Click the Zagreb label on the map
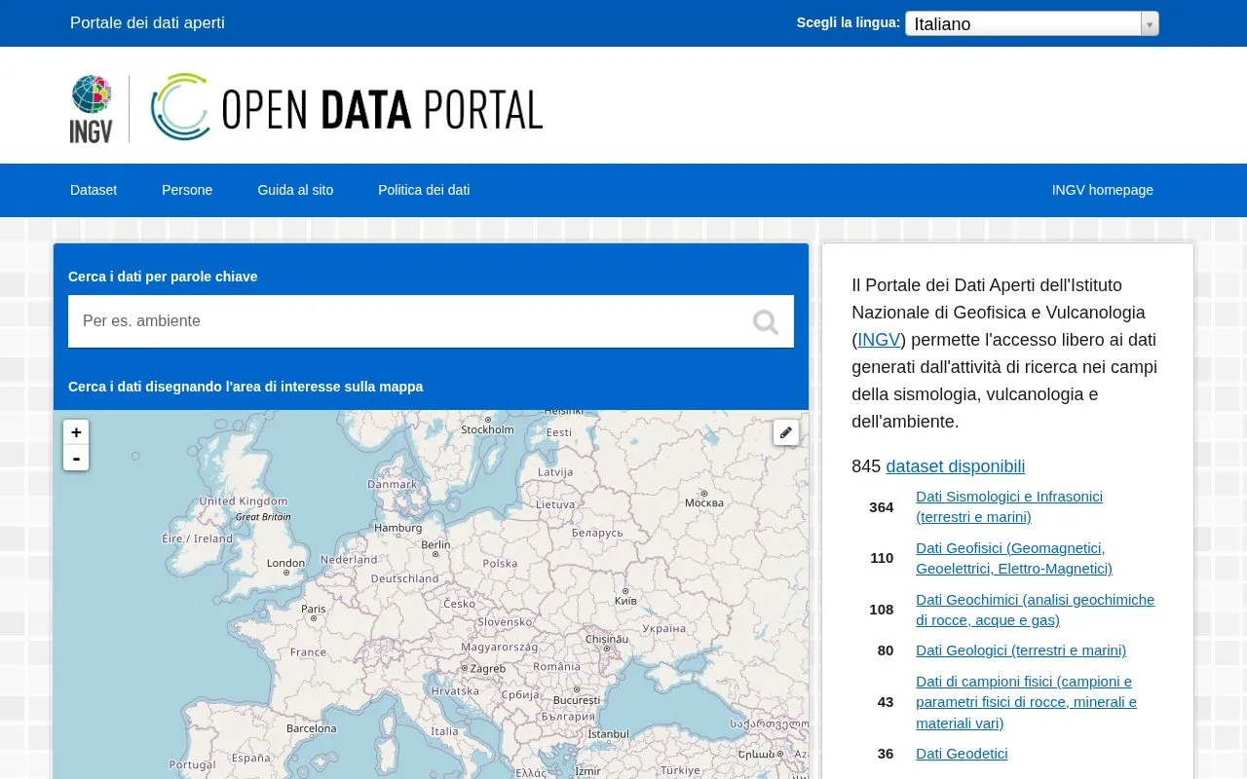The image size is (1247, 779). 488,669
